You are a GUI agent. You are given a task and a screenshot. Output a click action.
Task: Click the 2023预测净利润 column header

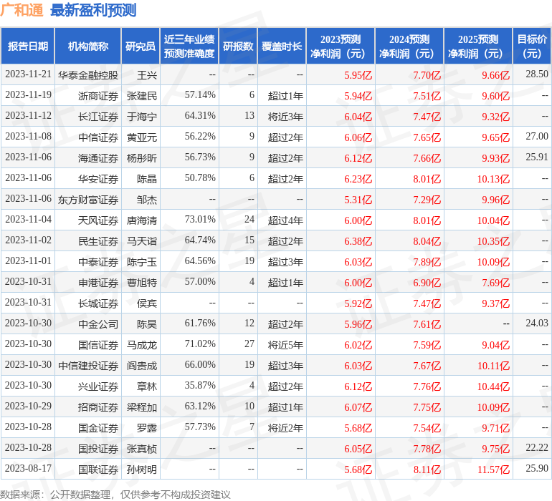341,46
